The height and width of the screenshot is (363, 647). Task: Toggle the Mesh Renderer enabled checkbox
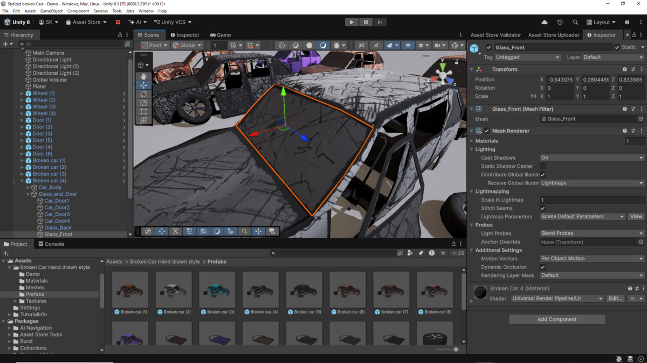tap(487, 131)
